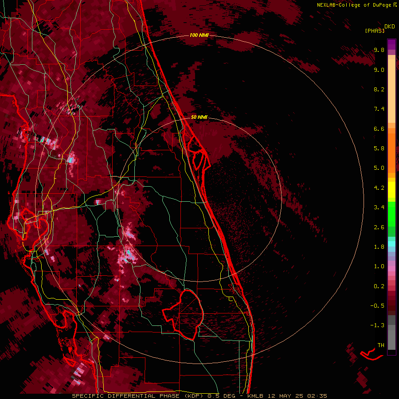The width and height of the screenshot is (399, 399).
Task: Click the 5.8 legend value
Action: (x=379, y=149)
